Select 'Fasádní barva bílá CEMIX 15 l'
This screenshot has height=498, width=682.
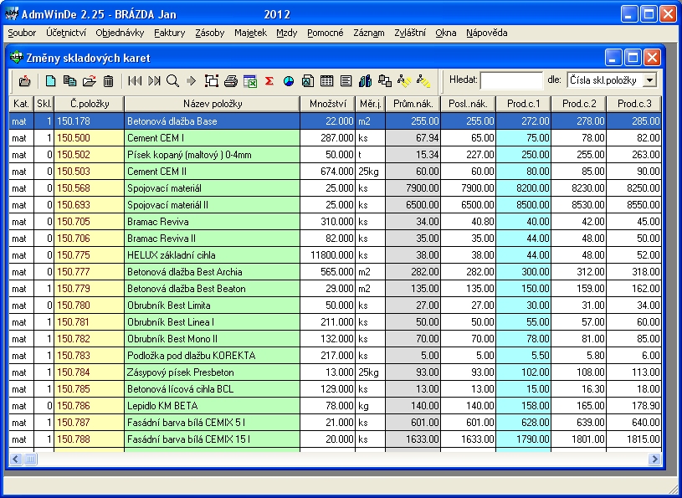pos(335,439)
